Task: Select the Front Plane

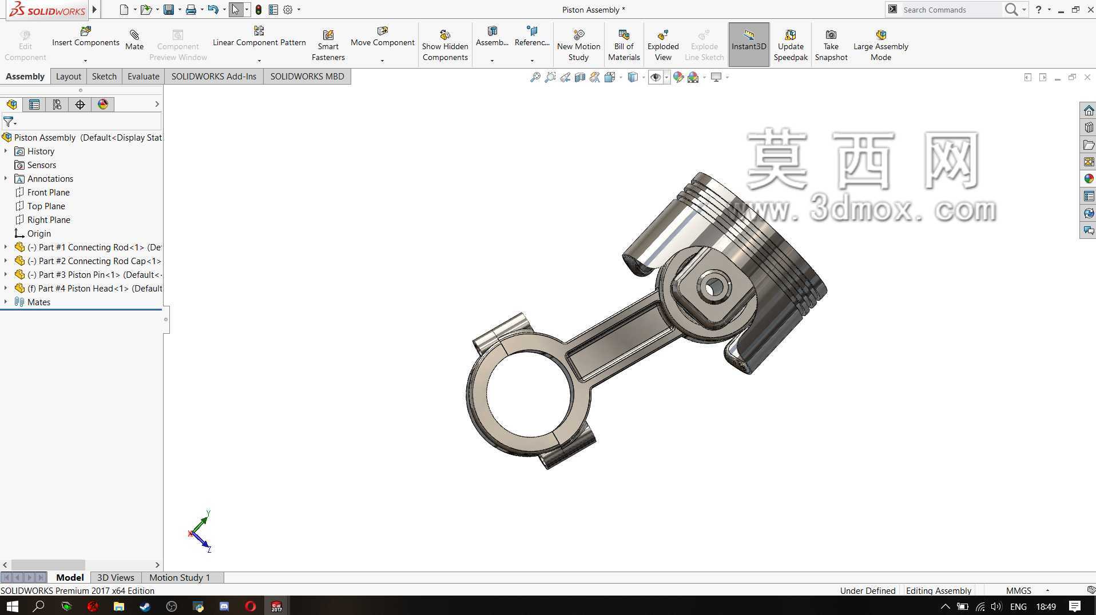Action: (42, 193)
